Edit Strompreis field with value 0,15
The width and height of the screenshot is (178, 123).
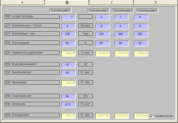click(x=69, y=105)
